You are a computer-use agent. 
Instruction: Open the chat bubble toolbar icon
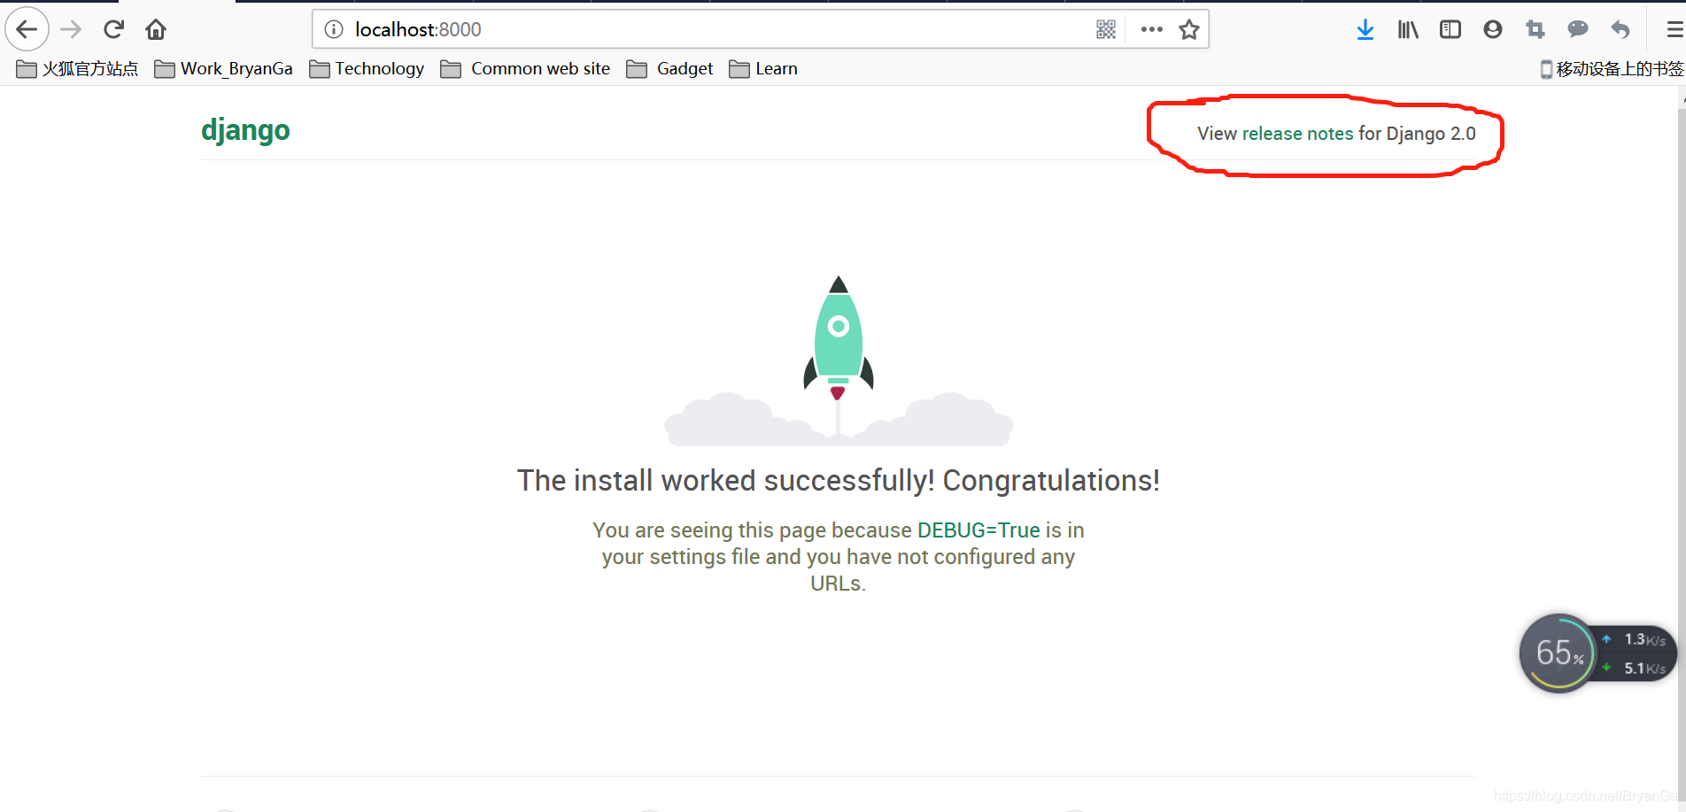(x=1578, y=29)
